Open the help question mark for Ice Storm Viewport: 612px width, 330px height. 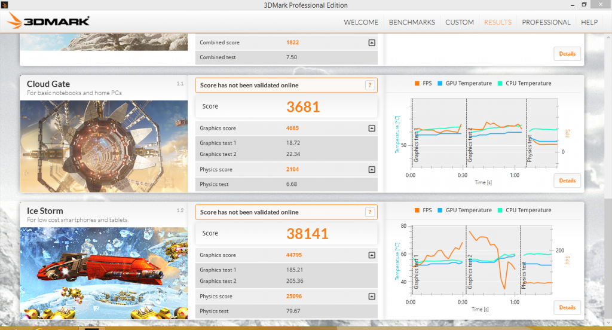[x=371, y=212]
